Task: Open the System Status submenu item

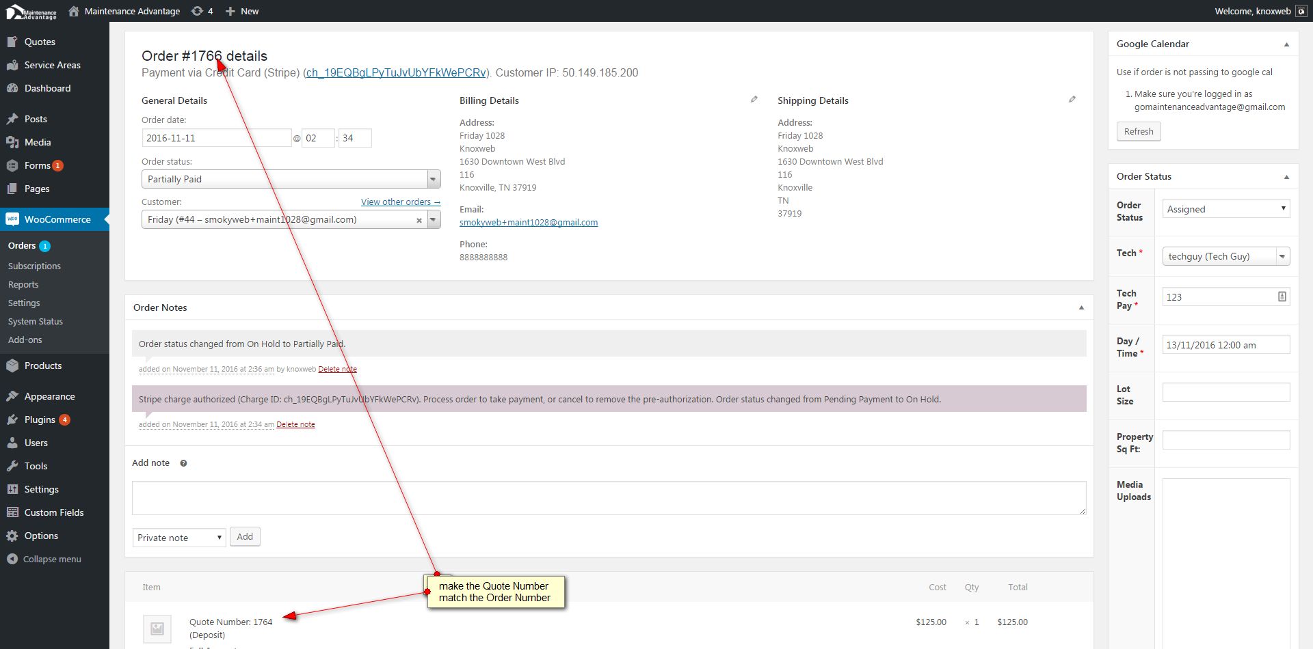Action: tap(36, 321)
